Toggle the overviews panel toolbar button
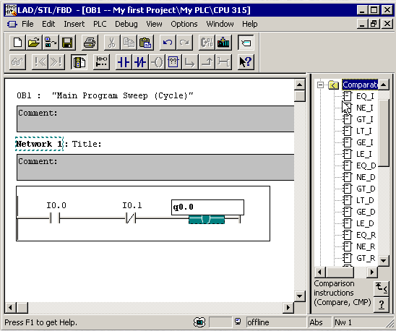Viewport: 396px width, 331px height. 246,43
